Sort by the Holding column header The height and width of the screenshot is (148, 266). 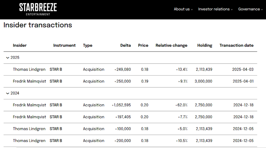205,45
